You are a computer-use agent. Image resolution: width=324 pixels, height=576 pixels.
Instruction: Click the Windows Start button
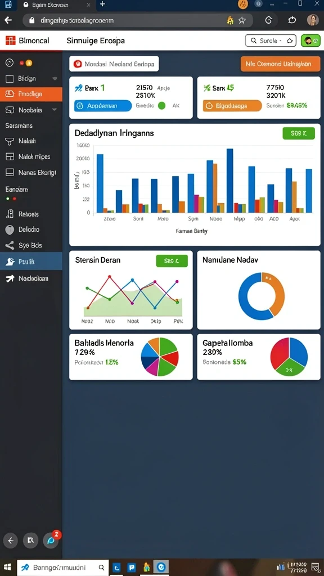pos(7,567)
